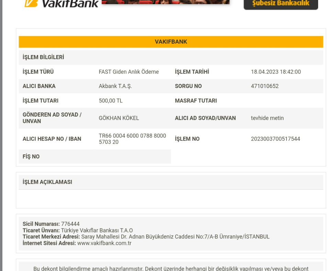Click the ALICI AD SOYAD/UNVAN label
This screenshot has width=336, height=271.
(205, 118)
